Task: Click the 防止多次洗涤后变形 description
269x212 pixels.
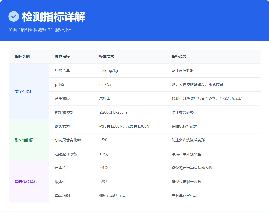Action: point(188,140)
